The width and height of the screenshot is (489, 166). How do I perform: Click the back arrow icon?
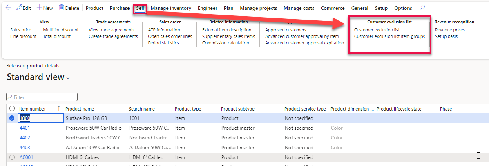[x=9, y=8]
